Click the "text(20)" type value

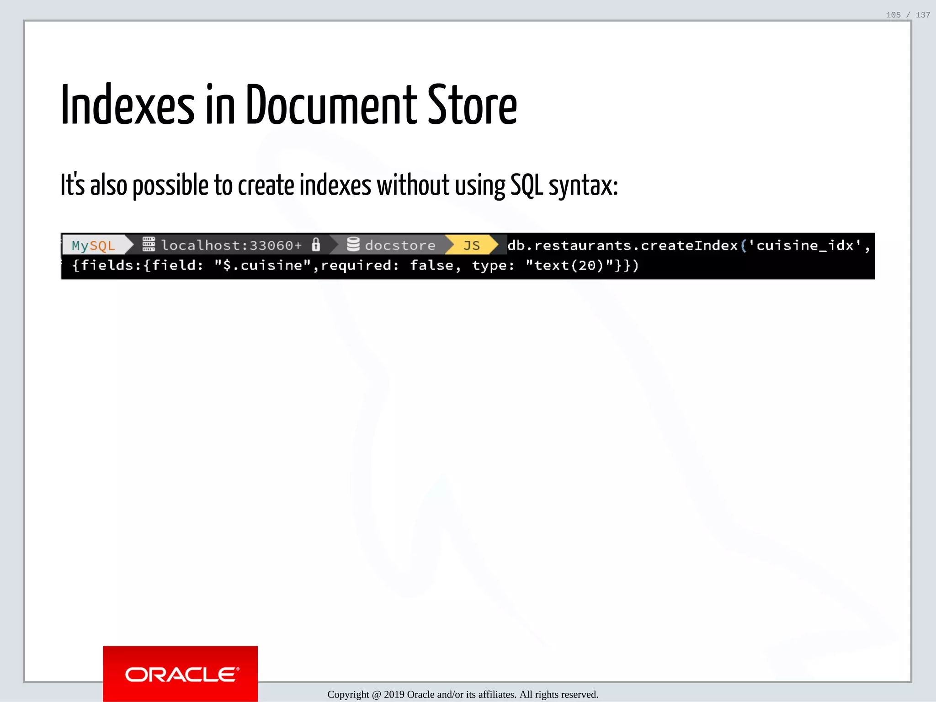[x=569, y=266]
